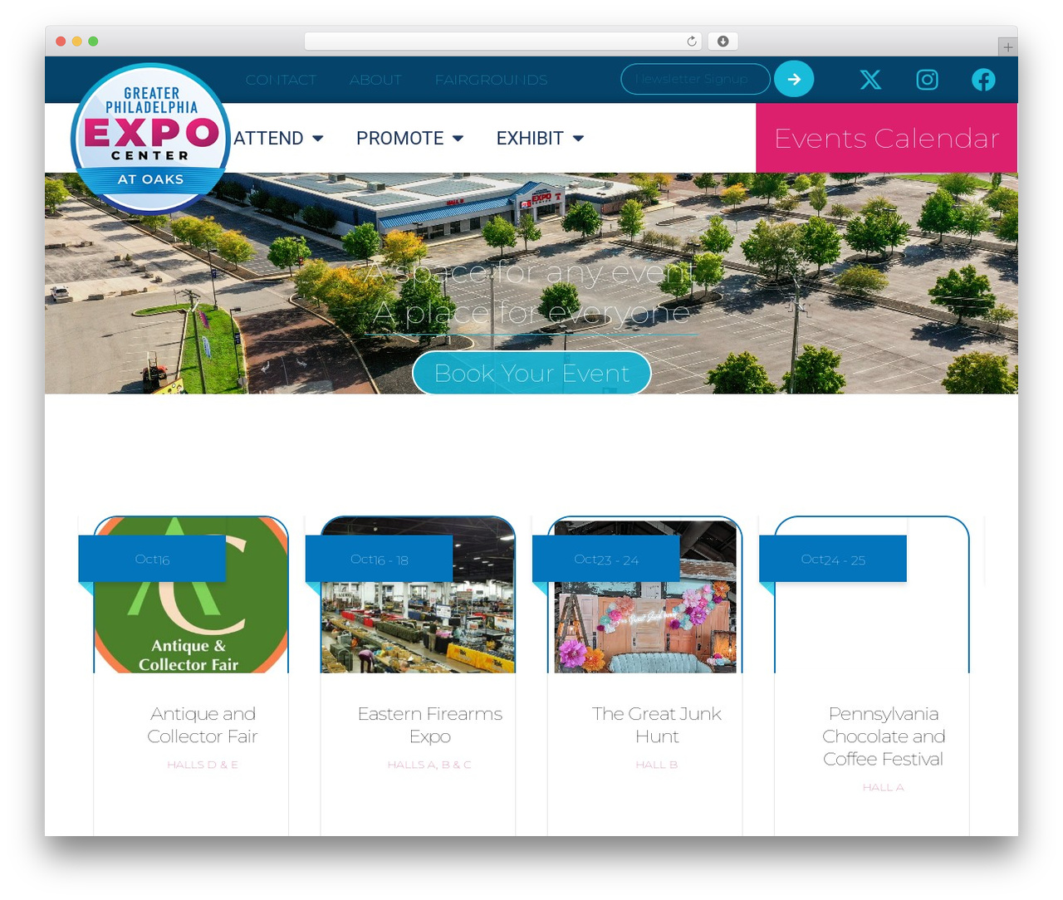
Task: Reload the page from address bar
Action: pyautogui.click(x=692, y=42)
